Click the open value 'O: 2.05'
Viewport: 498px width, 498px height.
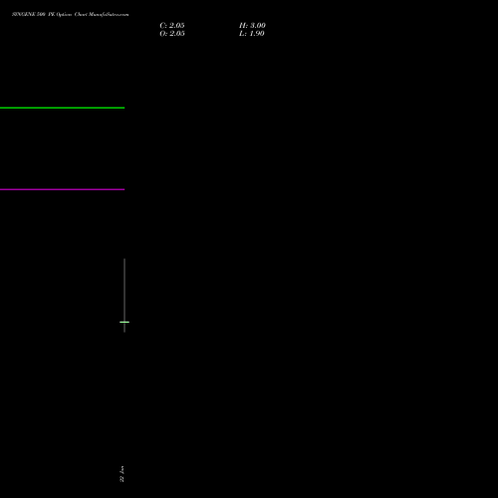coord(172,34)
